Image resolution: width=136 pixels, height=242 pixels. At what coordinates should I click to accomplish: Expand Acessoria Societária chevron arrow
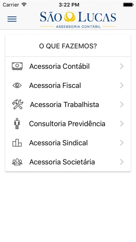pos(122,162)
